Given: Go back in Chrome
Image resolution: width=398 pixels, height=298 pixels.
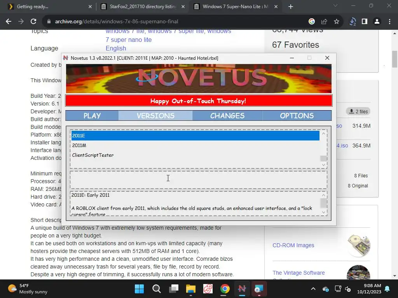Looking at the screenshot, I should click(x=9, y=22).
